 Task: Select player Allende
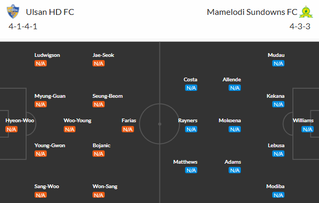pos(232,80)
